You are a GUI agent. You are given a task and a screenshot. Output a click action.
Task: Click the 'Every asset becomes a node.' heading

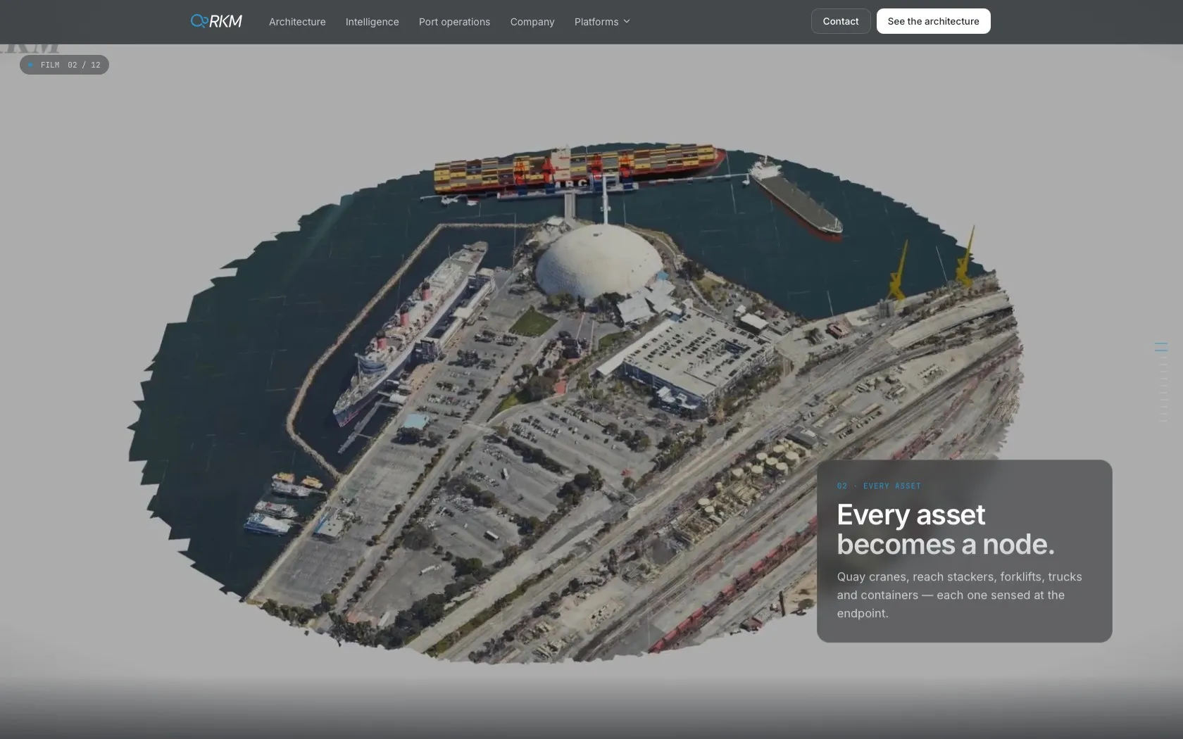coord(946,529)
